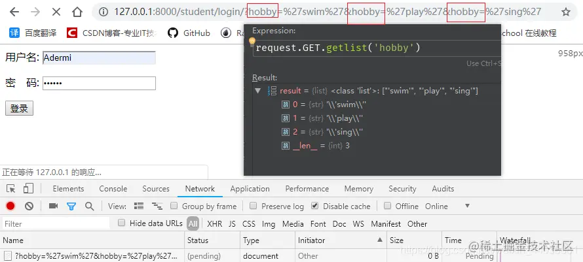Switch to the Sources tab
583x262 pixels.
click(x=156, y=189)
